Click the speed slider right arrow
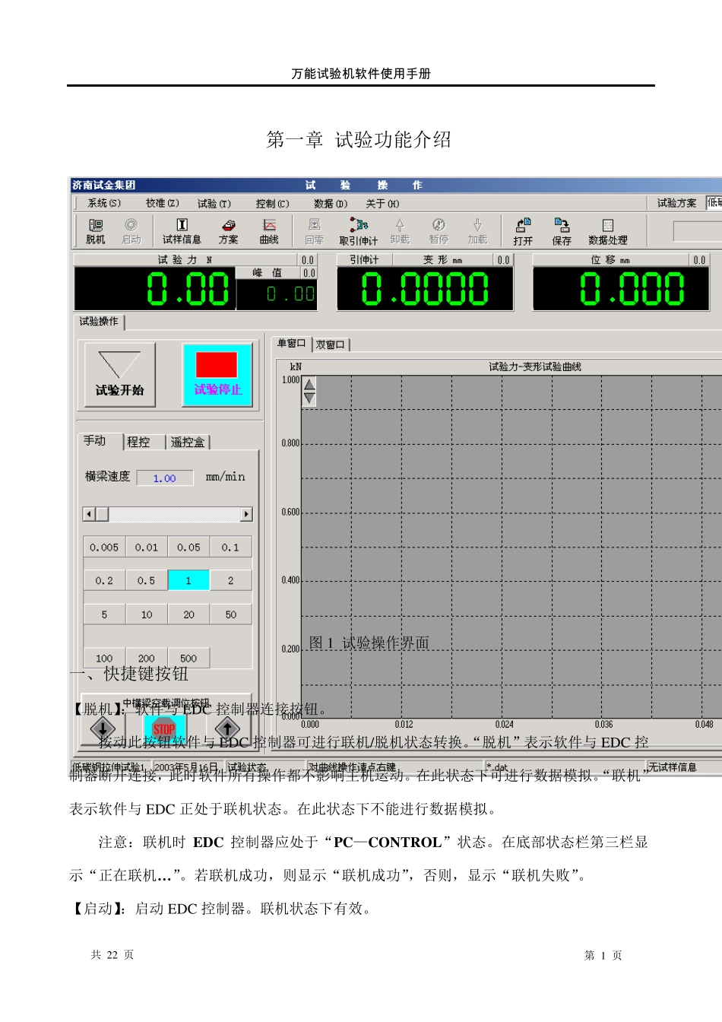This screenshot has height=1022, width=722. point(246,514)
